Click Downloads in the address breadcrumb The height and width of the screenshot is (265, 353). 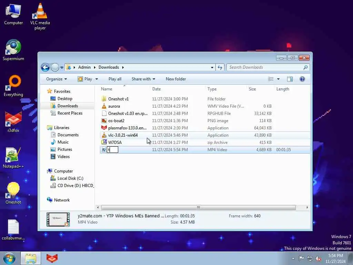109,67
